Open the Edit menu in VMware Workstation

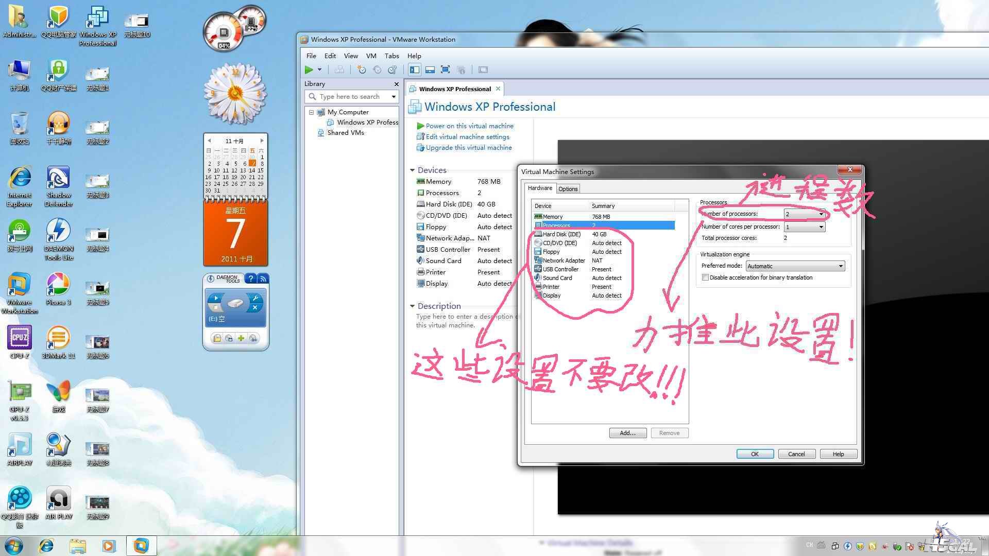(x=330, y=56)
